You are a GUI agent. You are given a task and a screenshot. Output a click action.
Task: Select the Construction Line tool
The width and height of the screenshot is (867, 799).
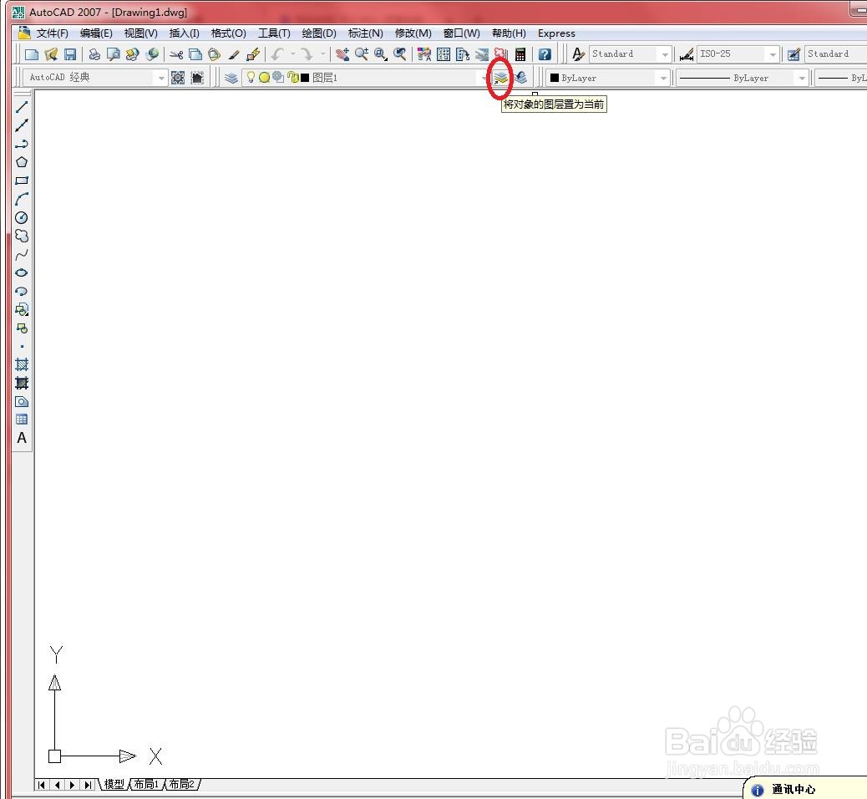pos(22,125)
